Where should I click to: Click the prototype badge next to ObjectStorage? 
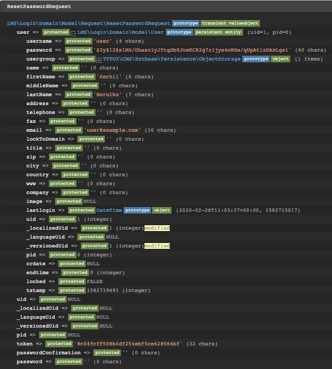pyautogui.click(x=256, y=59)
